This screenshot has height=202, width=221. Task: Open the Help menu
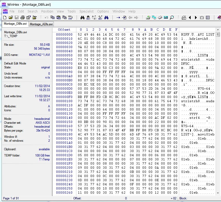point(132,11)
